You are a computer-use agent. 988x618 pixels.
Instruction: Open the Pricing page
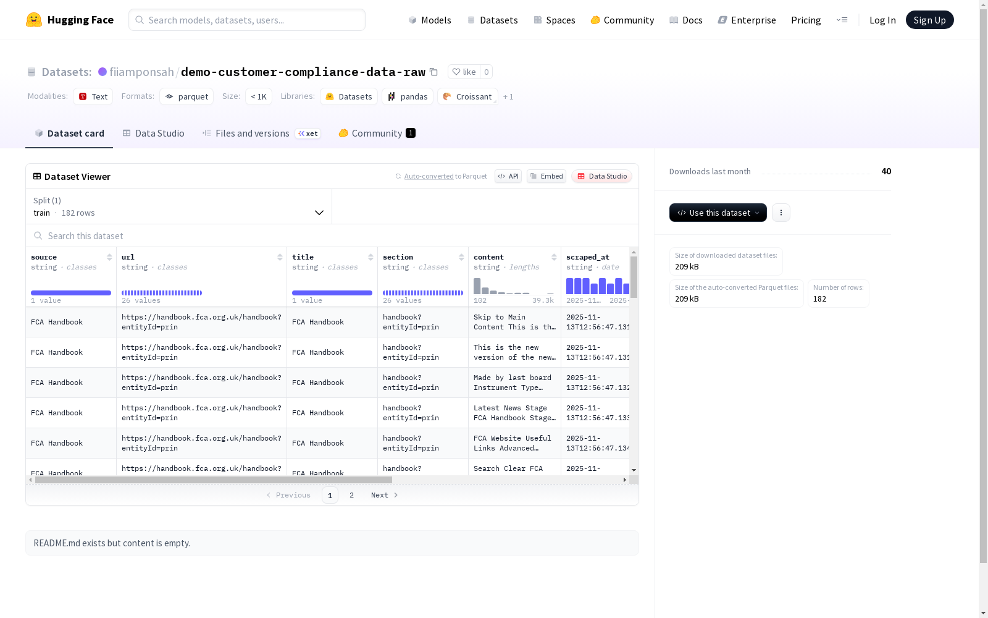pyautogui.click(x=806, y=20)
